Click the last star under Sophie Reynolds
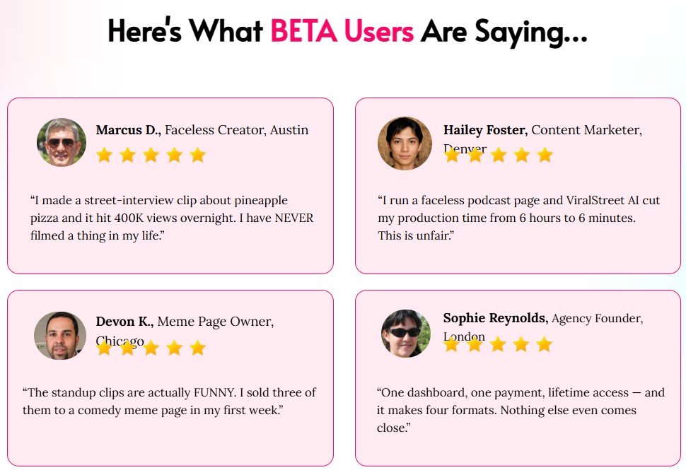This screenshot has width=686, height=470. point(545,344)
